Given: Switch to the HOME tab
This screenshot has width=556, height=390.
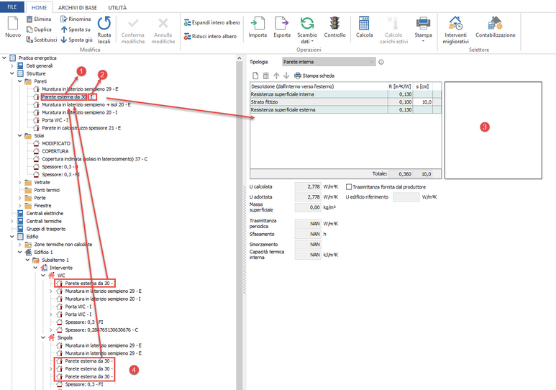Looking at the screenshot, I should [39, 7].
